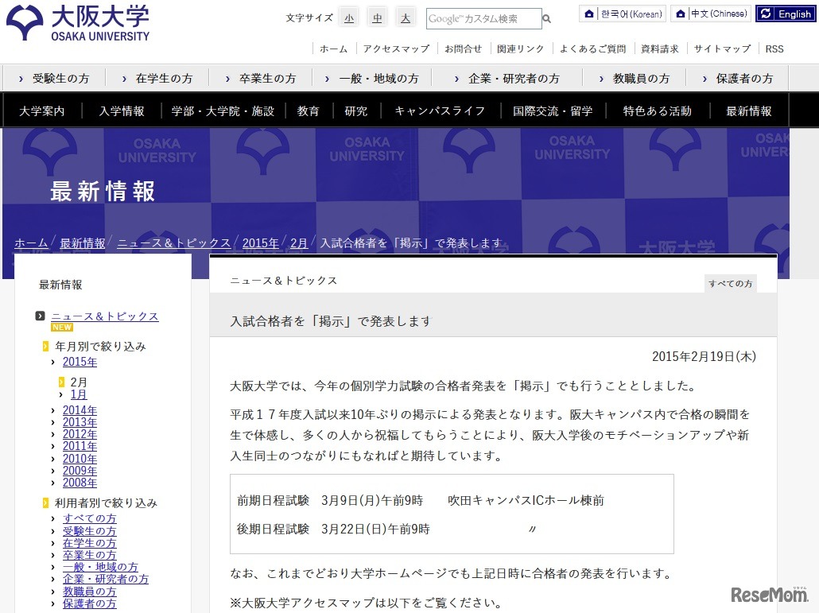
Task: Expand the 2015年 entry in the sidebar
Action: (80, 362)
